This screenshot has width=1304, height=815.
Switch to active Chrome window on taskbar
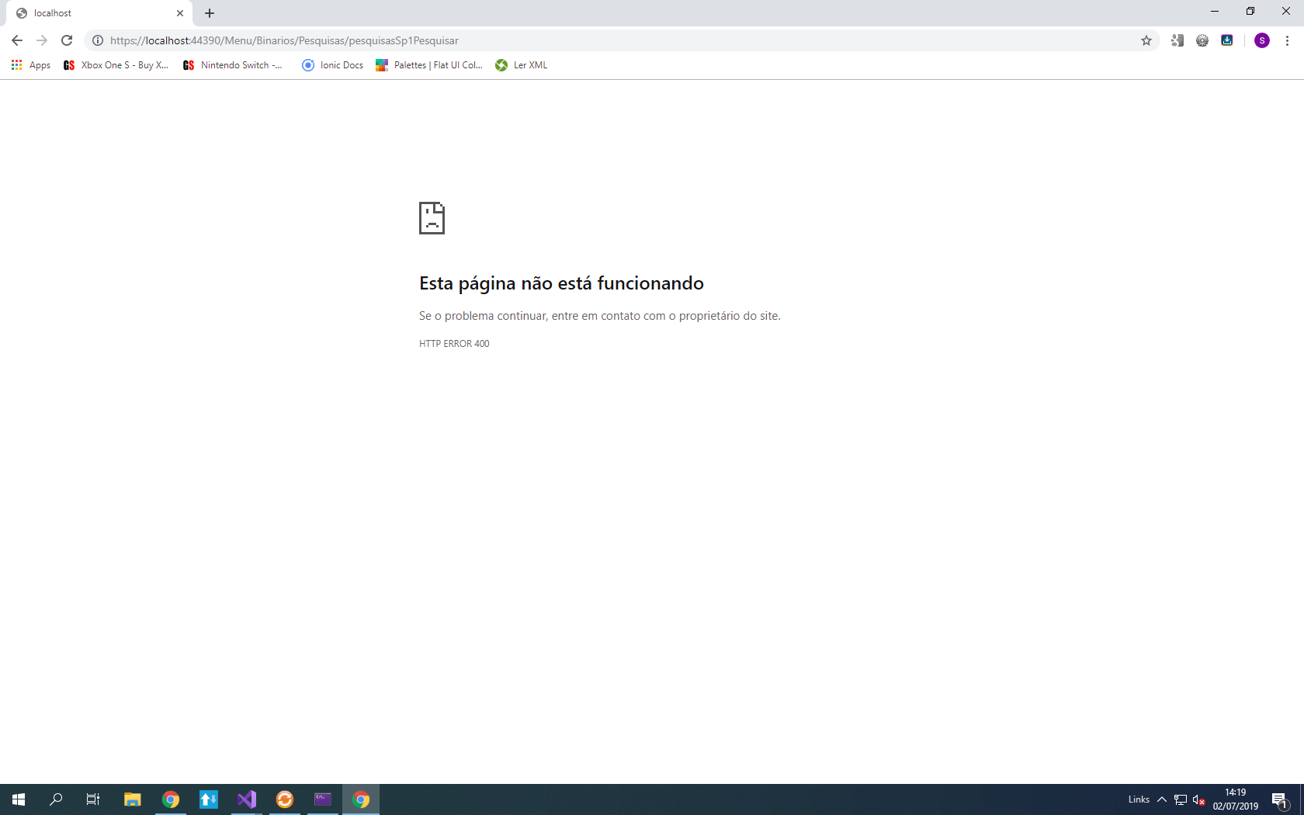click(361, 799)
